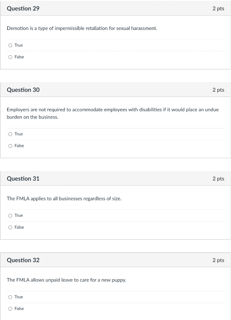Click the statement that FMLA applies to all businesses

pos(64,199)
